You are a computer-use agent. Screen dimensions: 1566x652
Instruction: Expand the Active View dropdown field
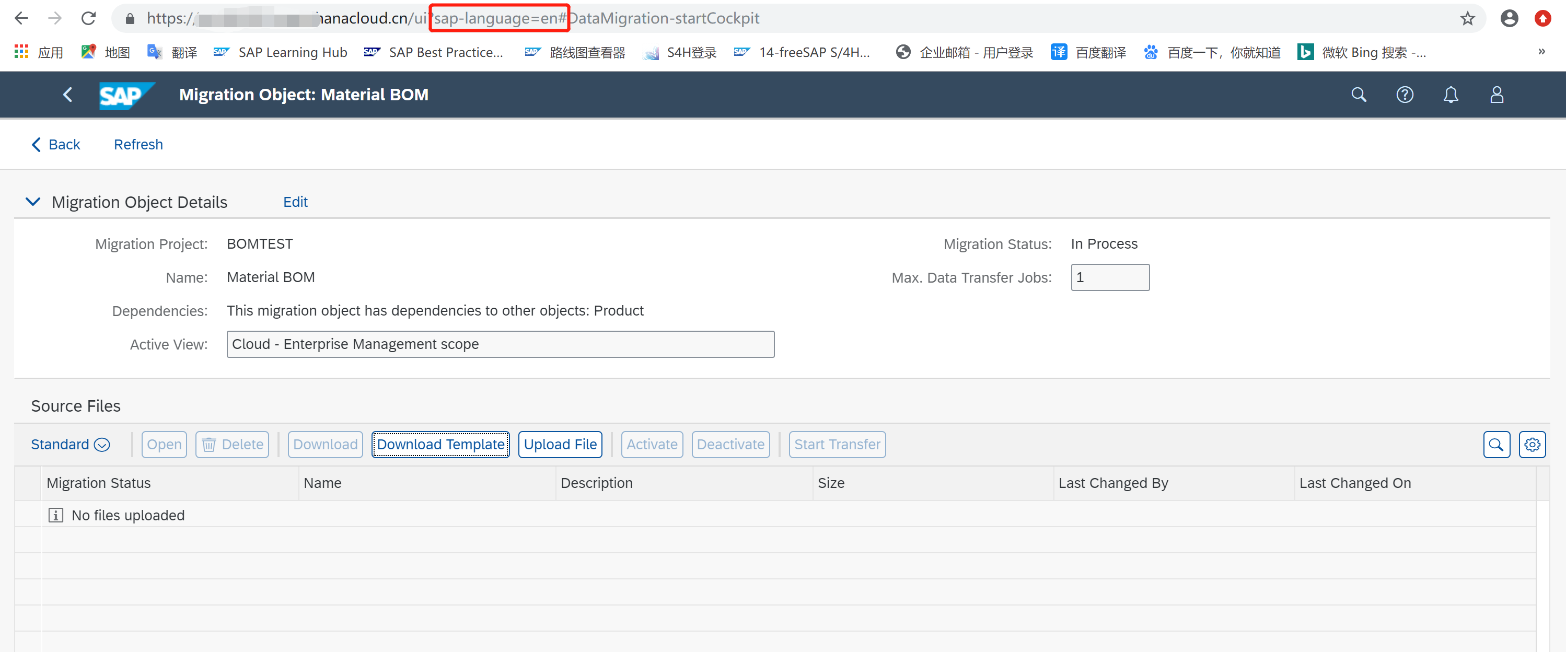tap(759, 344)
